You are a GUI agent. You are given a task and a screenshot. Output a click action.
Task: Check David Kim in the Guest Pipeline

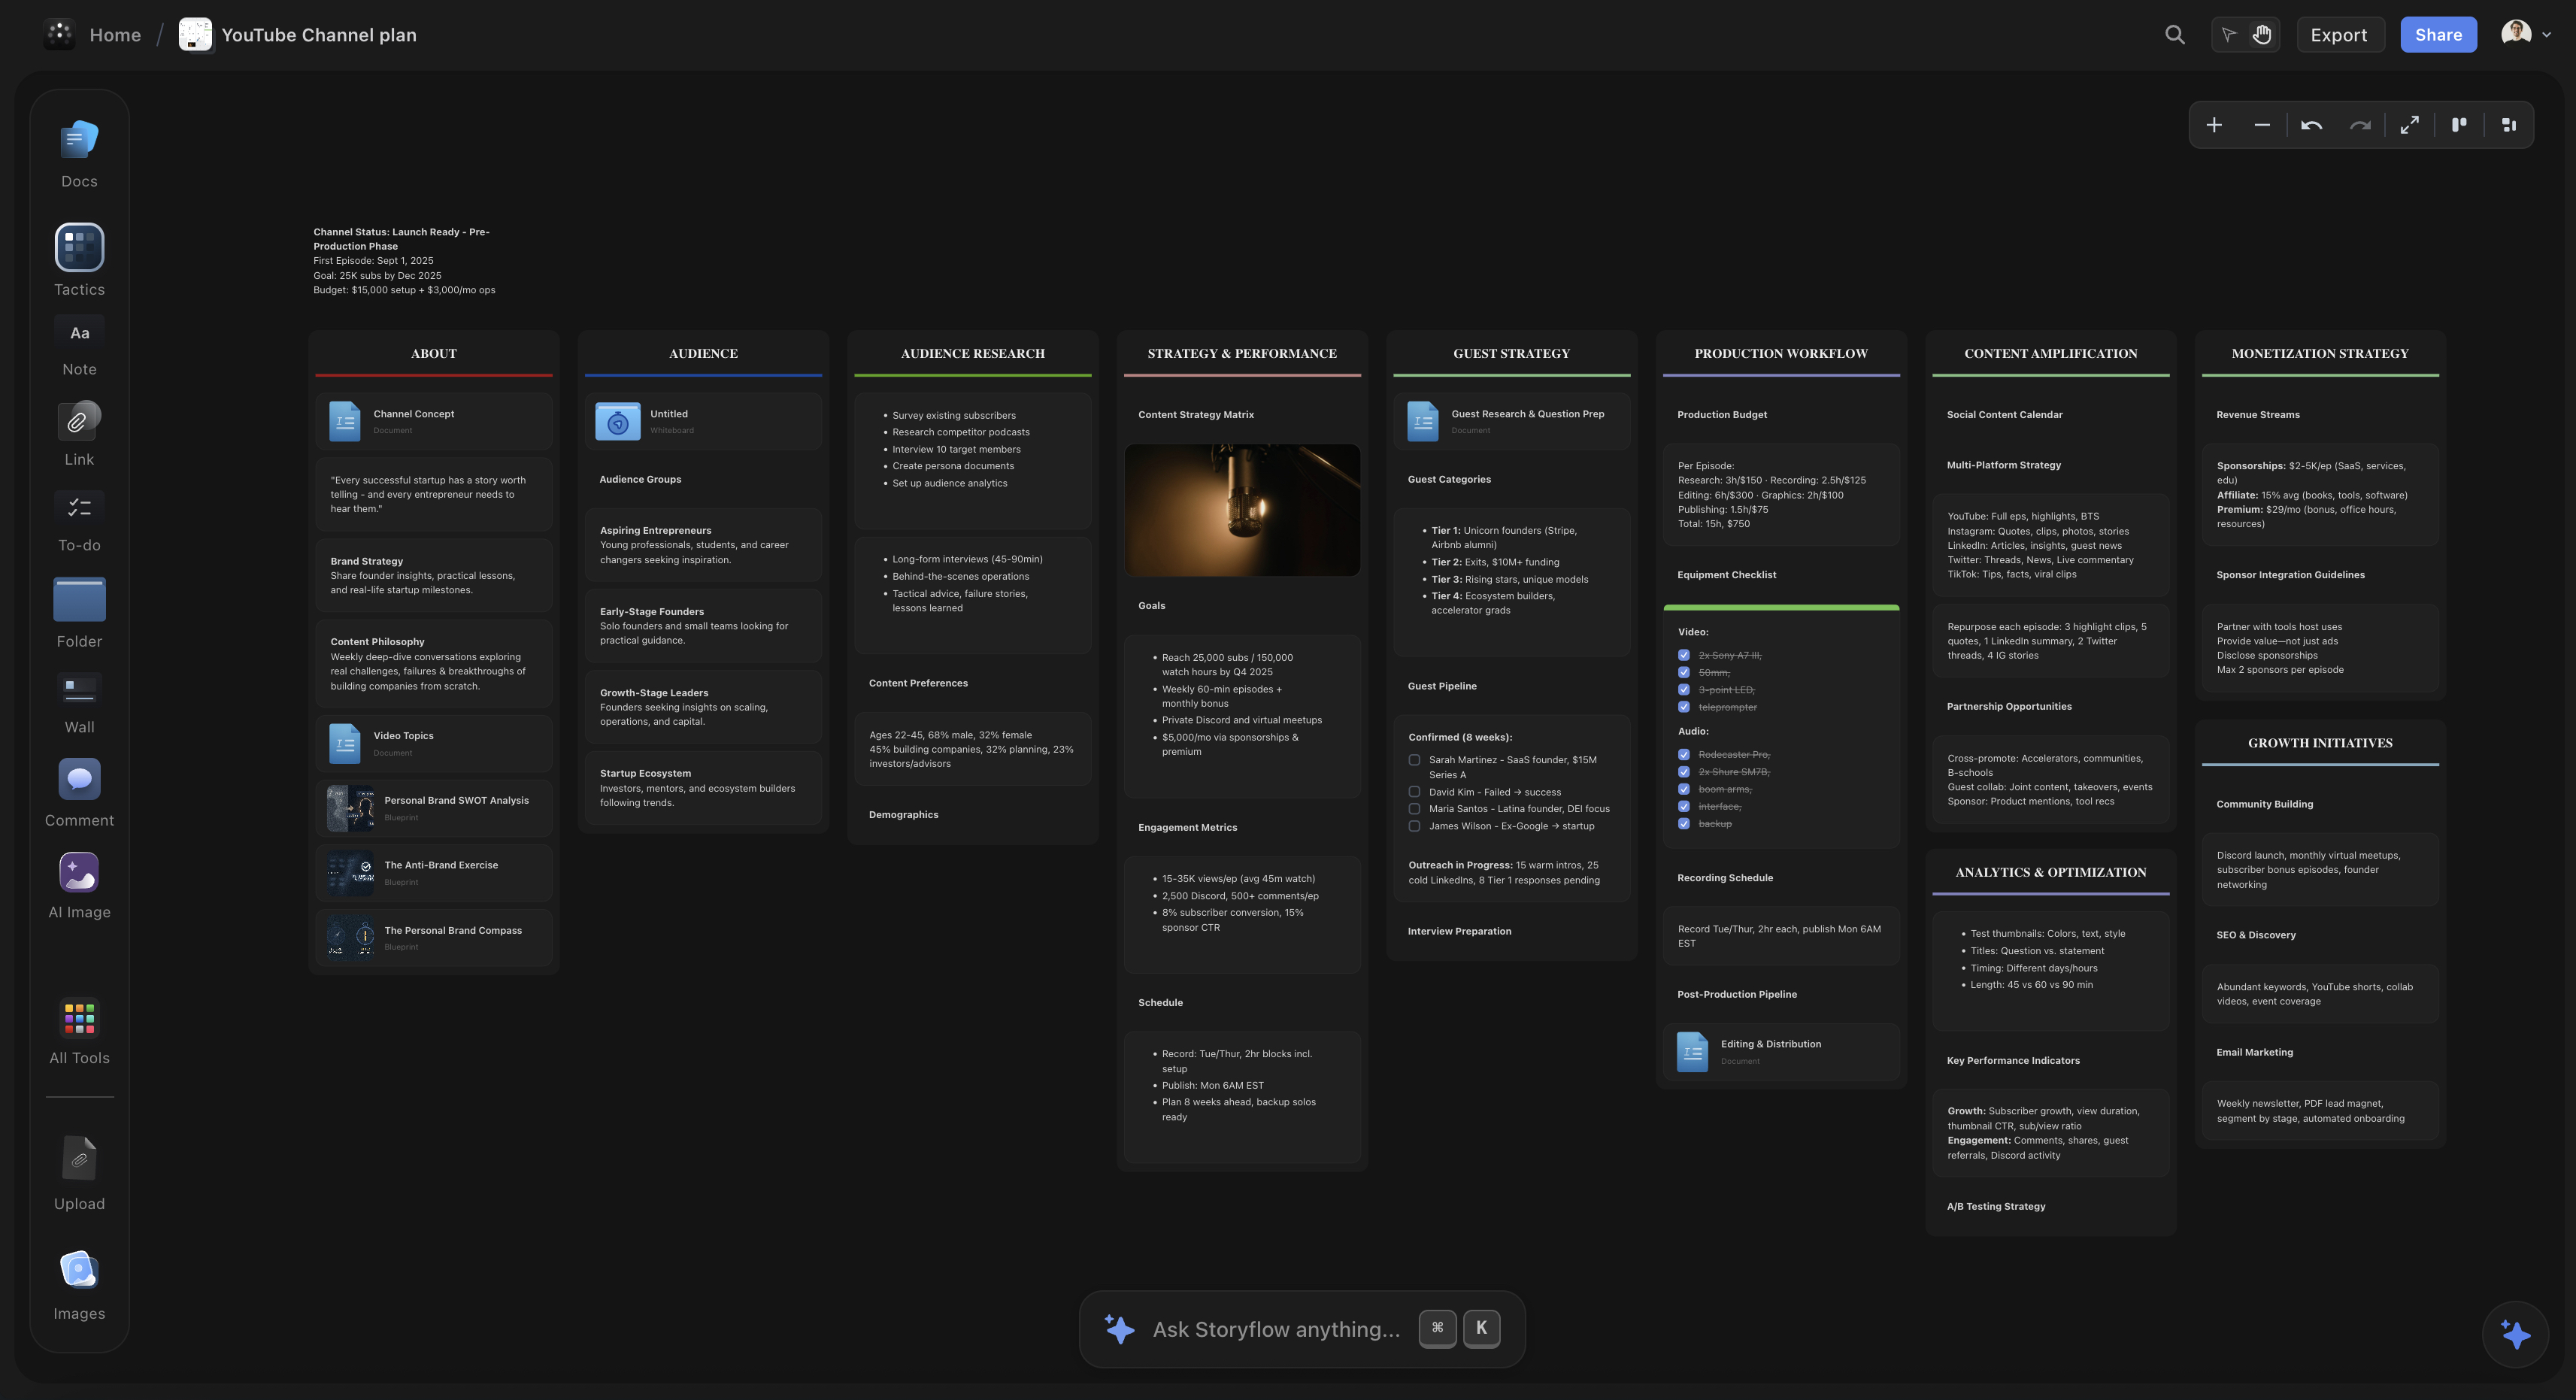click(1414, 791)
